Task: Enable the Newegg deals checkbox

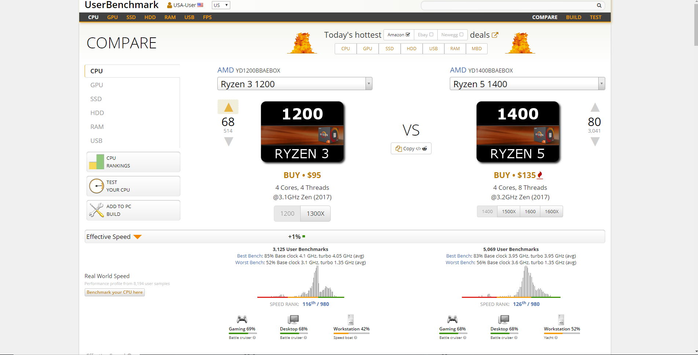Action: [x=461, y=34]
